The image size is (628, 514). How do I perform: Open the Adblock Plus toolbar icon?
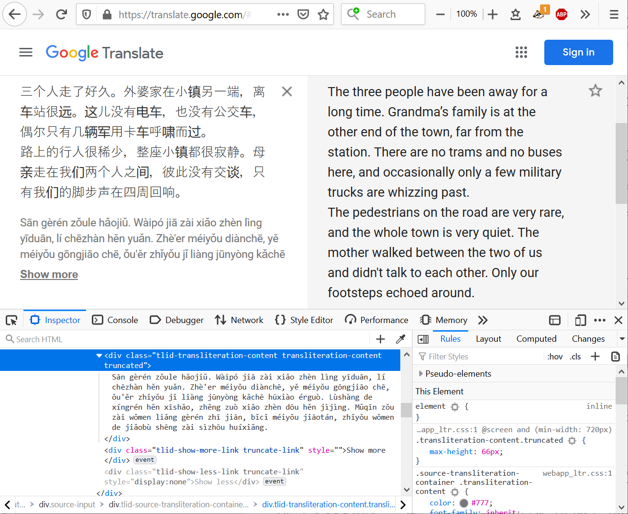click(x=561, y=14)
